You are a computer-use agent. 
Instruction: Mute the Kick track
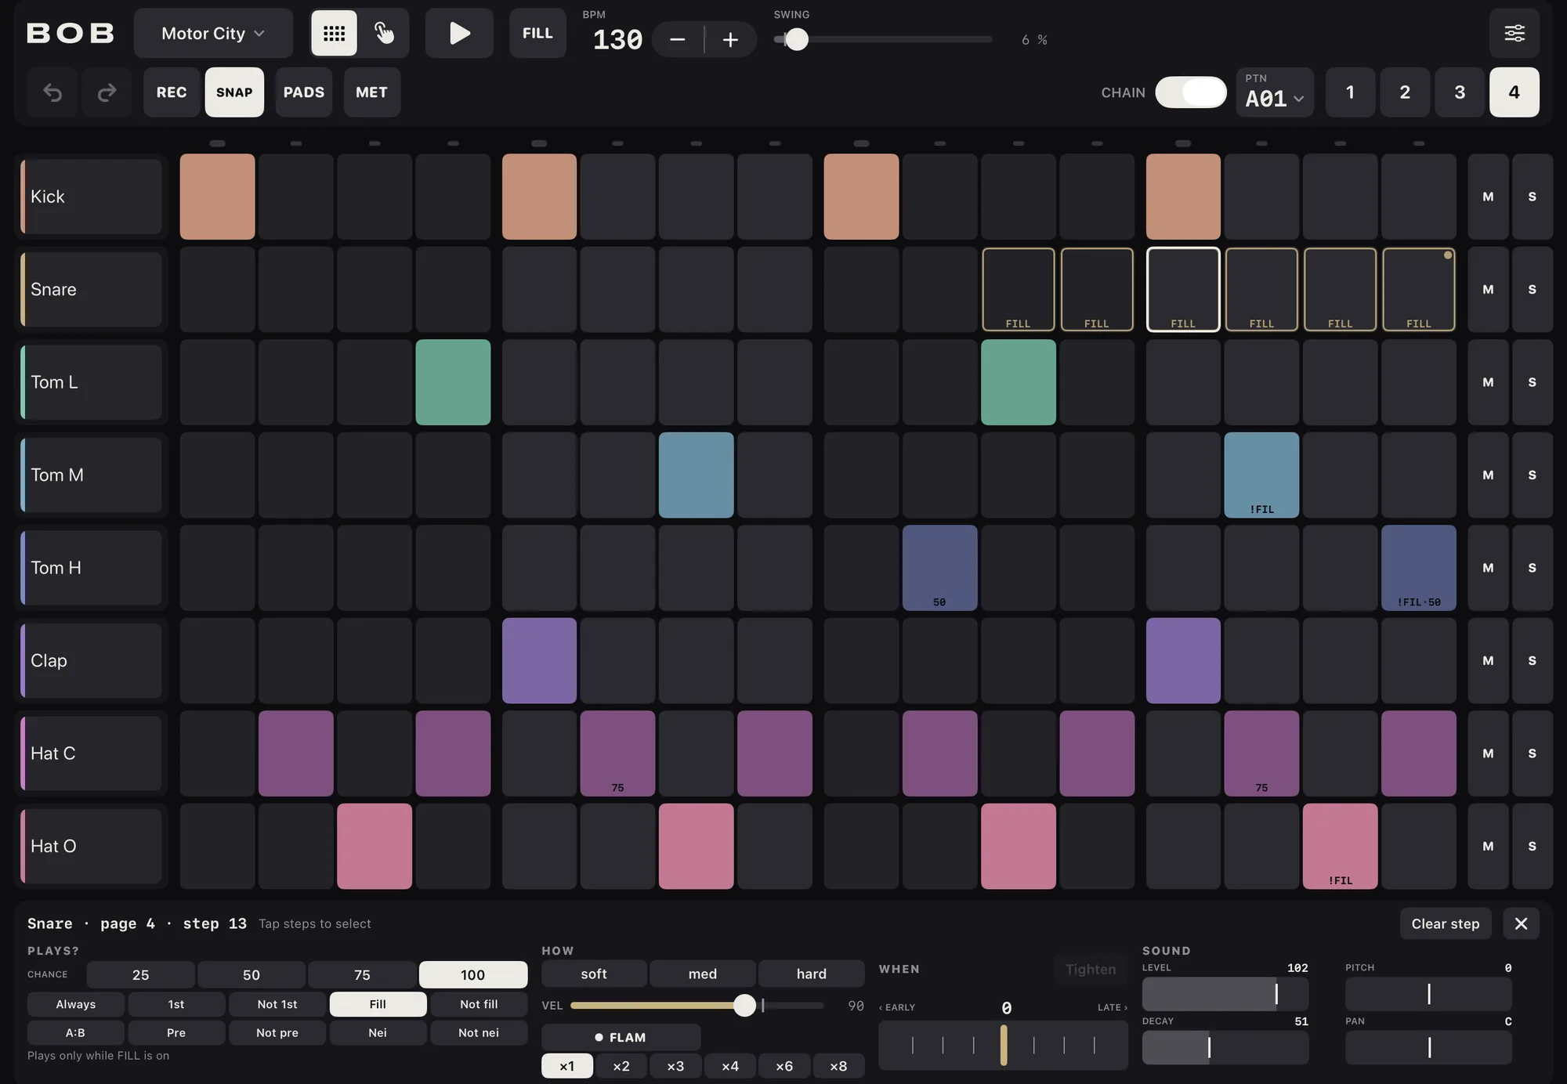click(1488, 197)
